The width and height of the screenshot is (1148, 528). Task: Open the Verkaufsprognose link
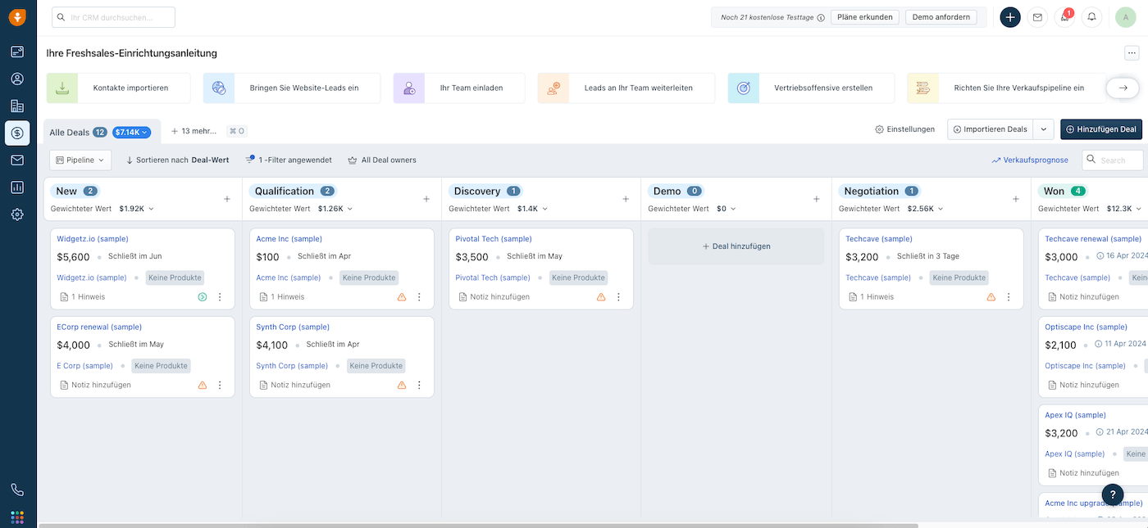[x=1030, y=160]
